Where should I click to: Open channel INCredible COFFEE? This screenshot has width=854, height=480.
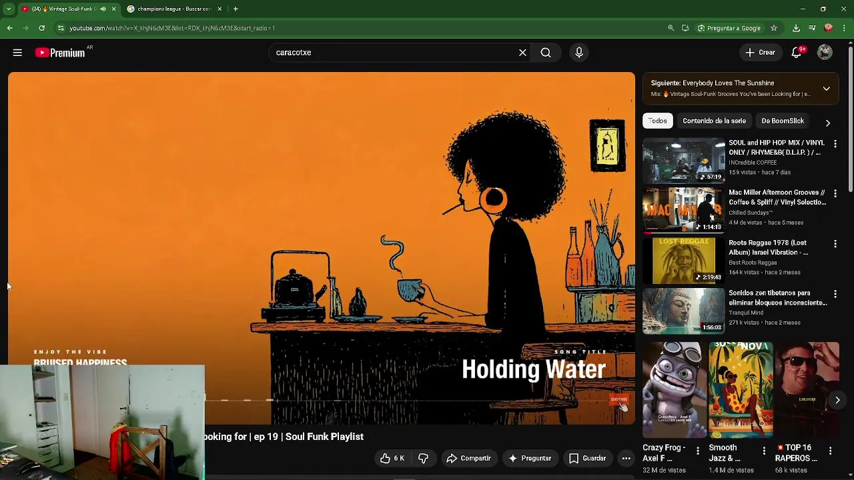point(753,163)
